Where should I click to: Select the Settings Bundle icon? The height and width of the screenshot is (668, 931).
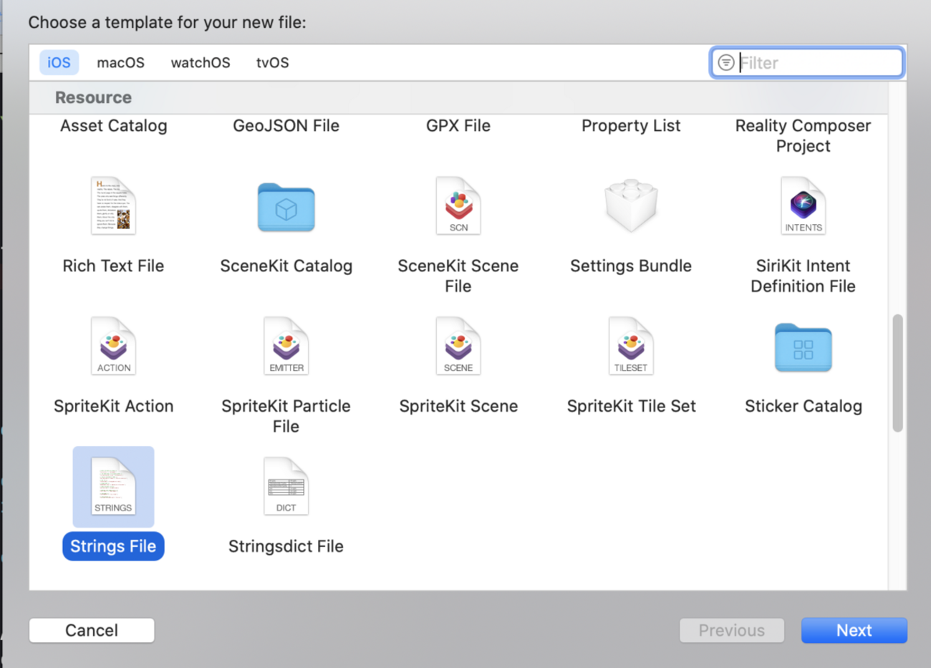[630, 206]
